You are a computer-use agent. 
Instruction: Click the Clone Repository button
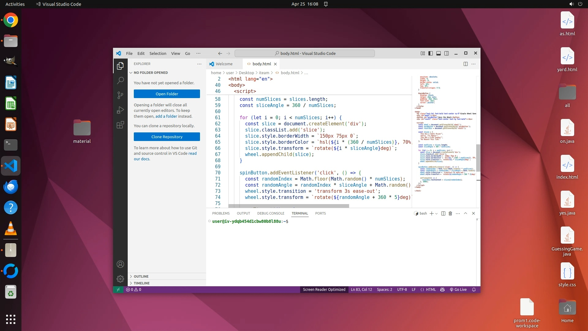pyautogui.click(x=167, y=137)
